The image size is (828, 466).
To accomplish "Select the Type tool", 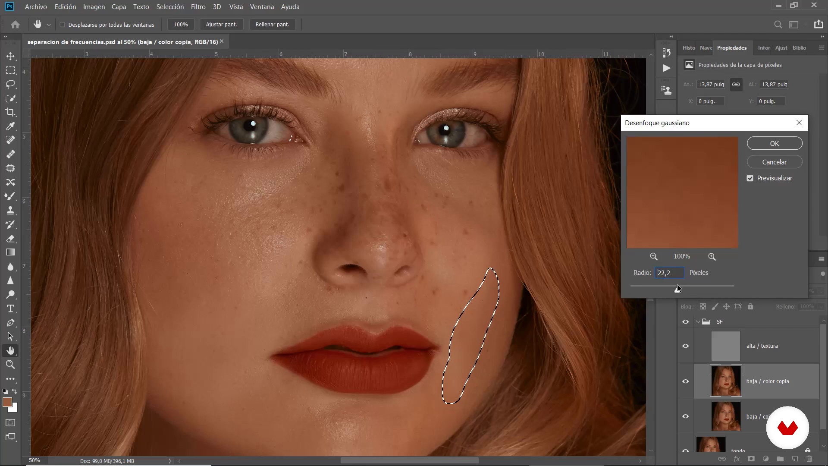I will click(x=10, y=309).
